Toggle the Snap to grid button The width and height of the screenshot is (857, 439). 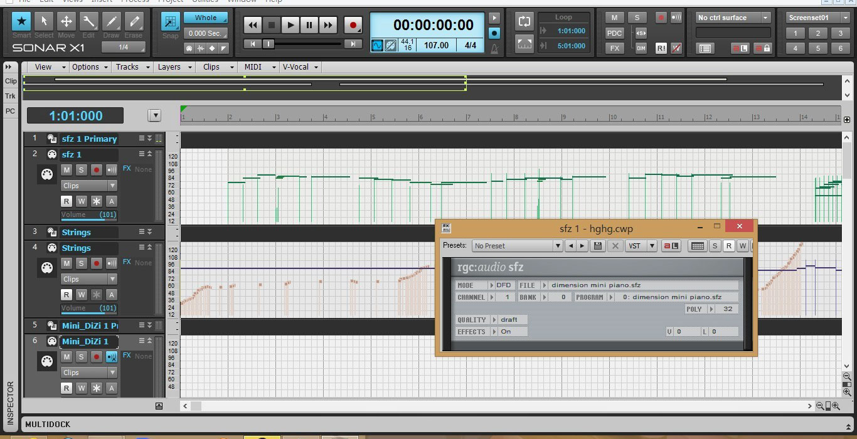(x=170, y=22)
